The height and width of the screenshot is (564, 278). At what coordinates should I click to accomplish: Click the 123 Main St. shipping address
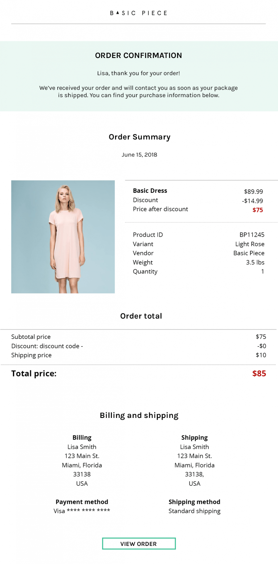pyautogui.click(x=194, y=456)
